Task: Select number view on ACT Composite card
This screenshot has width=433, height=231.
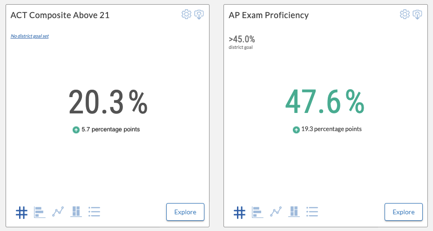Action: (x=21, y=212)
